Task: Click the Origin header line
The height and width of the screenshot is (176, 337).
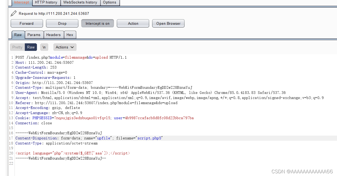Action: 54,83
